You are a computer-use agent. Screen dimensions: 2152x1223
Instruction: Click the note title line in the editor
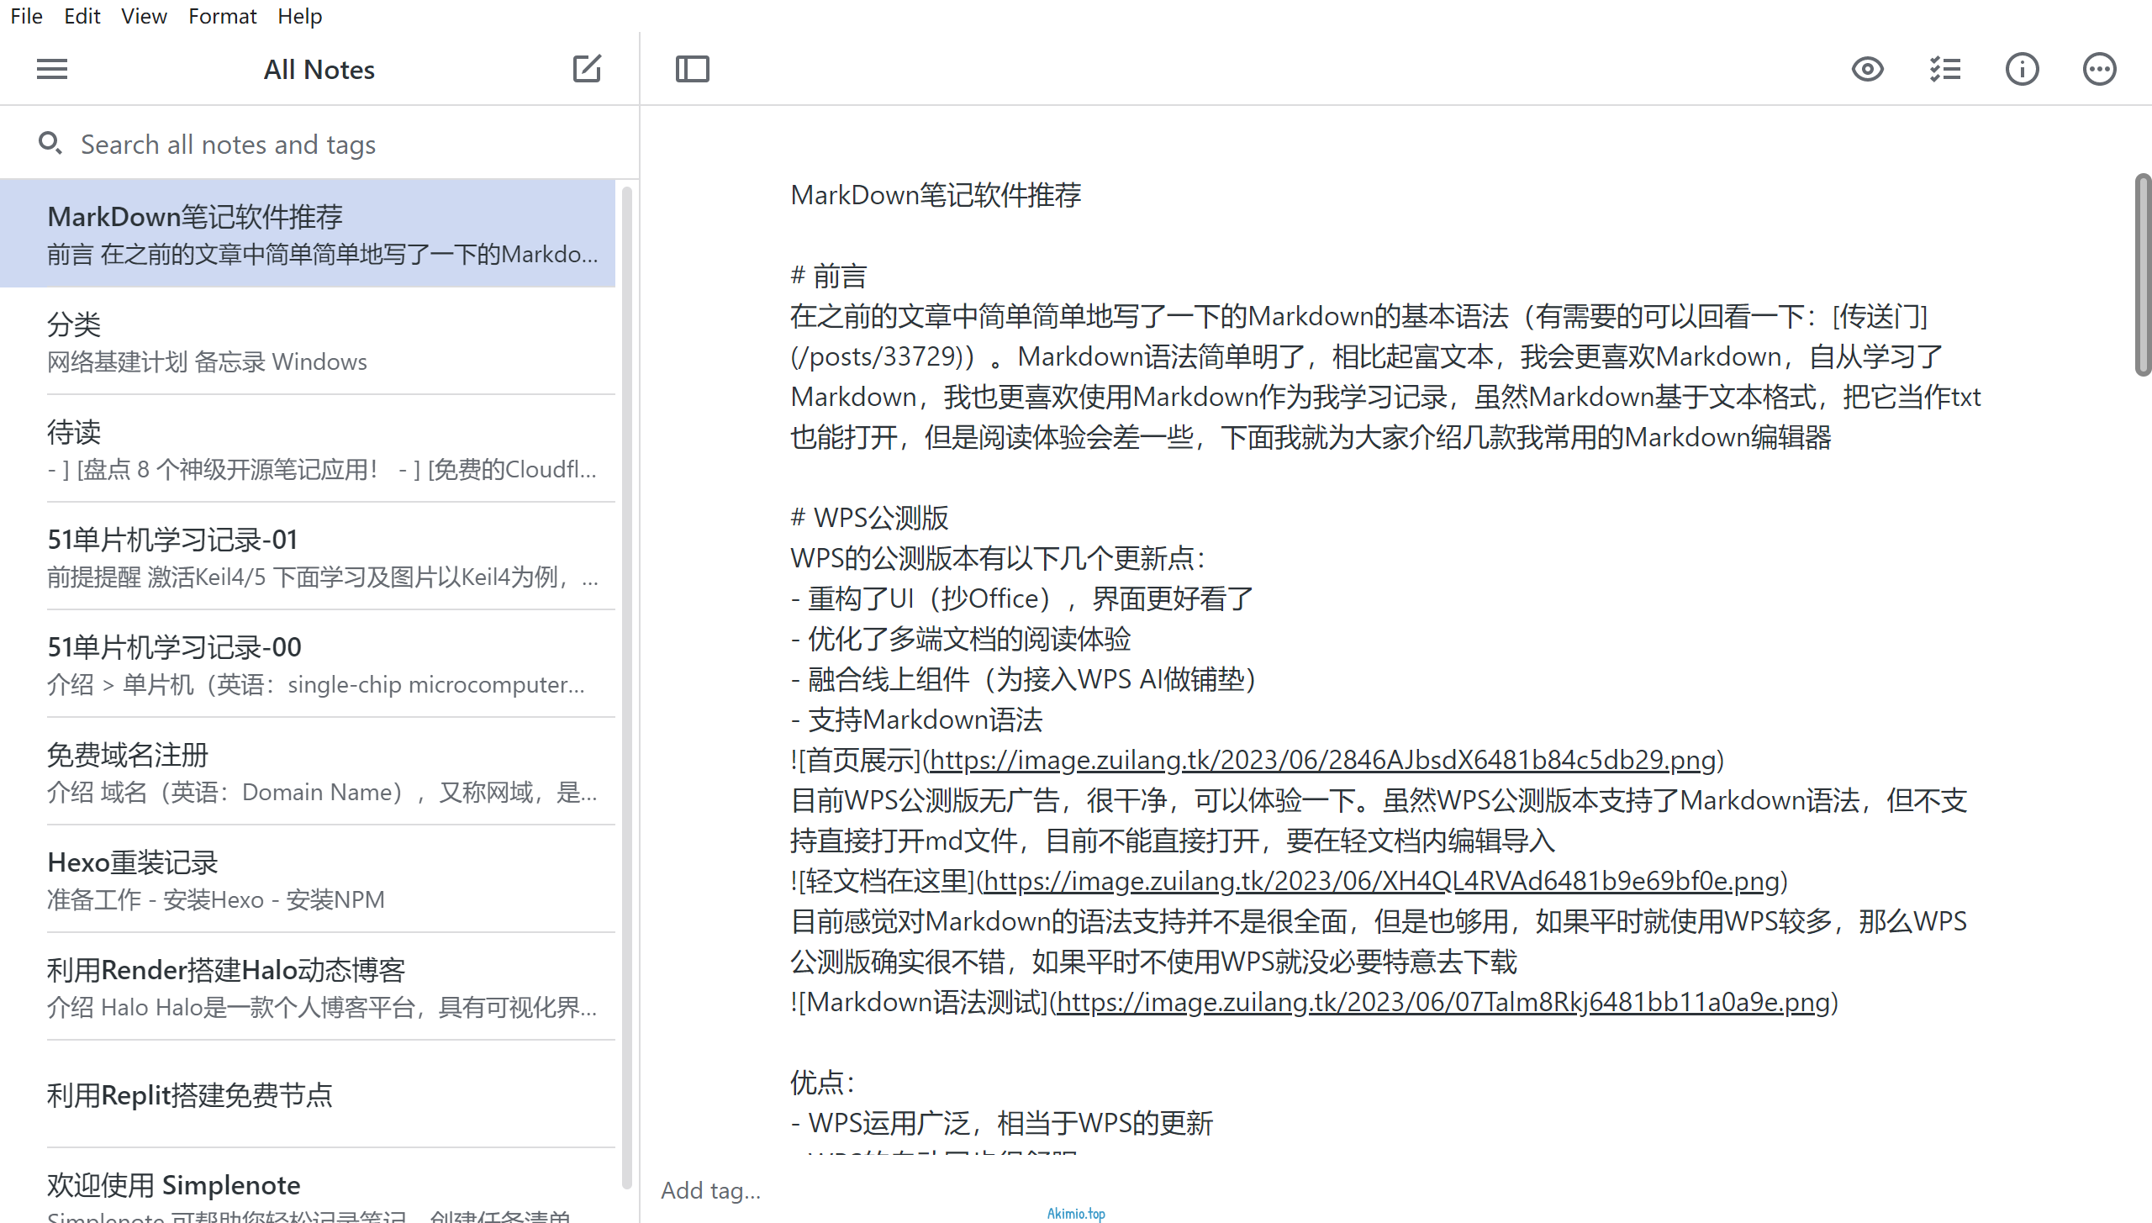point(936,195)
